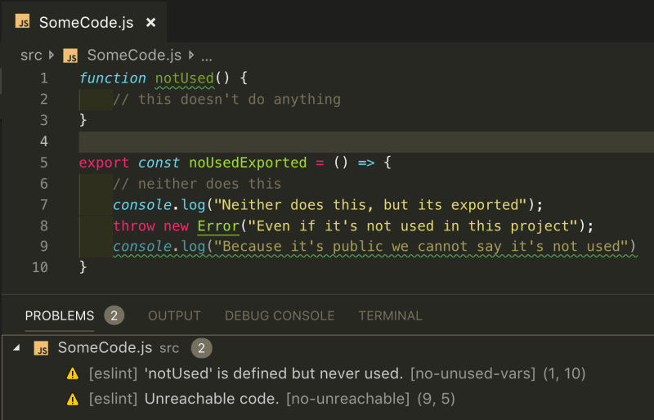This screenshot has width=654, height=420.
Task: Select SomeCode.js row in problems list
Action: 328,348
